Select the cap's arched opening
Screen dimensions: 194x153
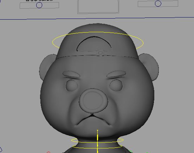click(x=93, y=44)
